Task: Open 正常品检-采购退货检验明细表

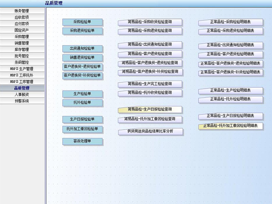Action: coord(231,31)
